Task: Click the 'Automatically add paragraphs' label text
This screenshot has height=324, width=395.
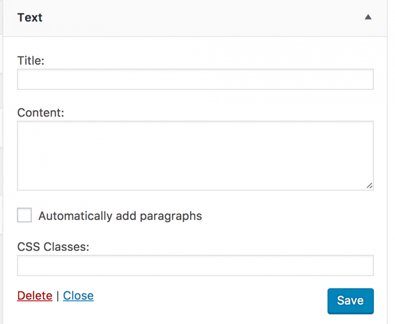Action: pyautogui.click(x=120, y=216)
